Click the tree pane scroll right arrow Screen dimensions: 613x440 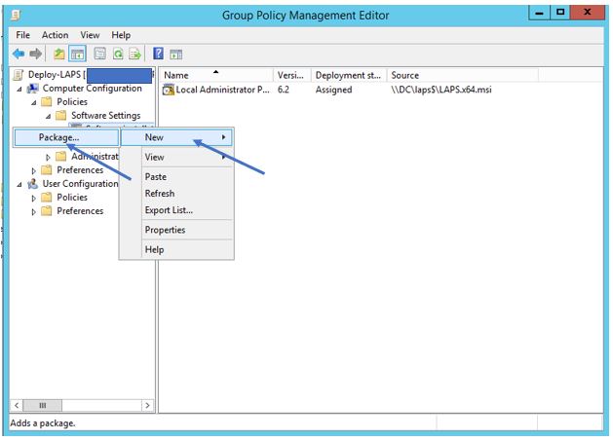coord(147,405)
